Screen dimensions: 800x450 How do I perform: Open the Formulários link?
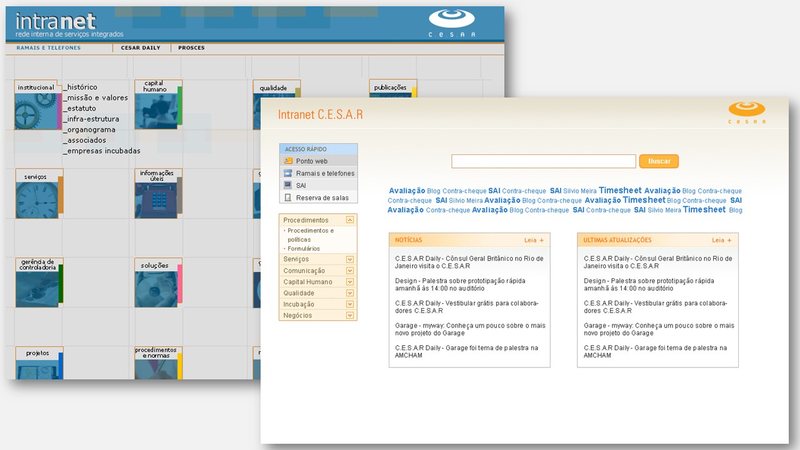[304, 249]
